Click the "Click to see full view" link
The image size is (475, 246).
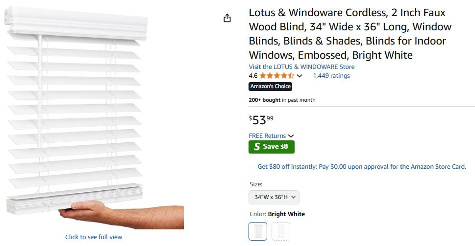click(94, 237)
